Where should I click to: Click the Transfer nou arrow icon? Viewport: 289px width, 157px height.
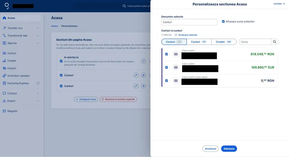pyautogui.click(x=5, y=28)
